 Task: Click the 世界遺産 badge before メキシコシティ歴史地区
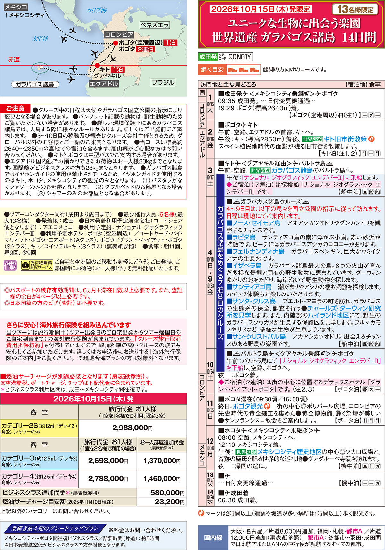coord(246,452)
